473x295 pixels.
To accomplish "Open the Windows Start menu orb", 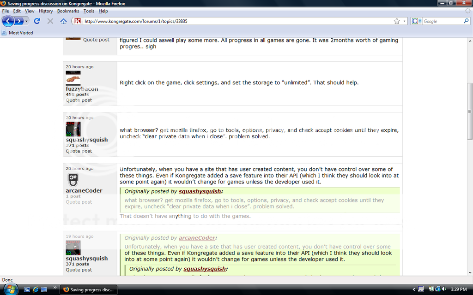I will 10,289.
